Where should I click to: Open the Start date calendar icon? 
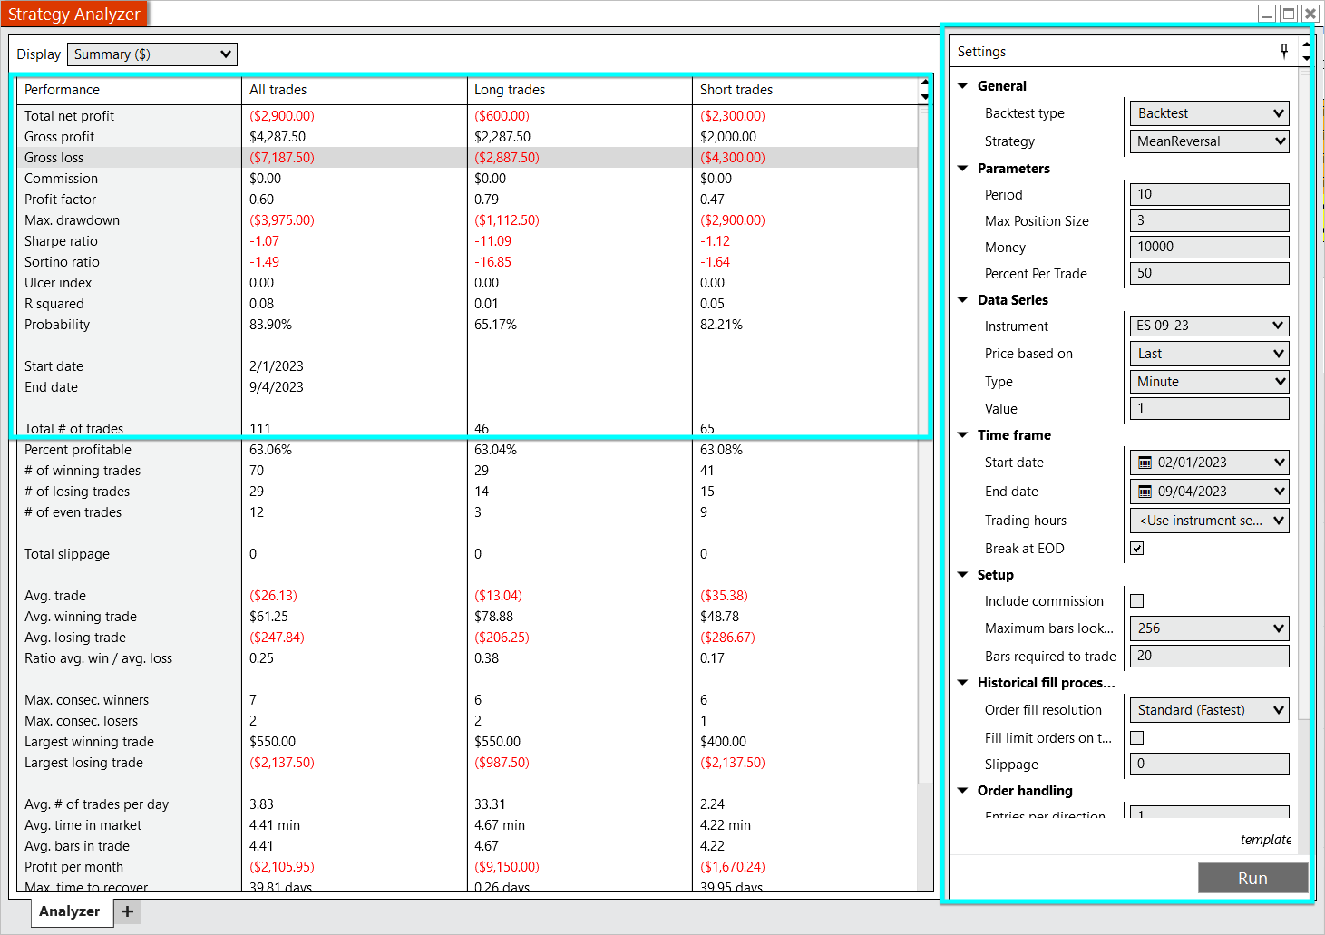pyautogui.click(x=1145, y=463)
